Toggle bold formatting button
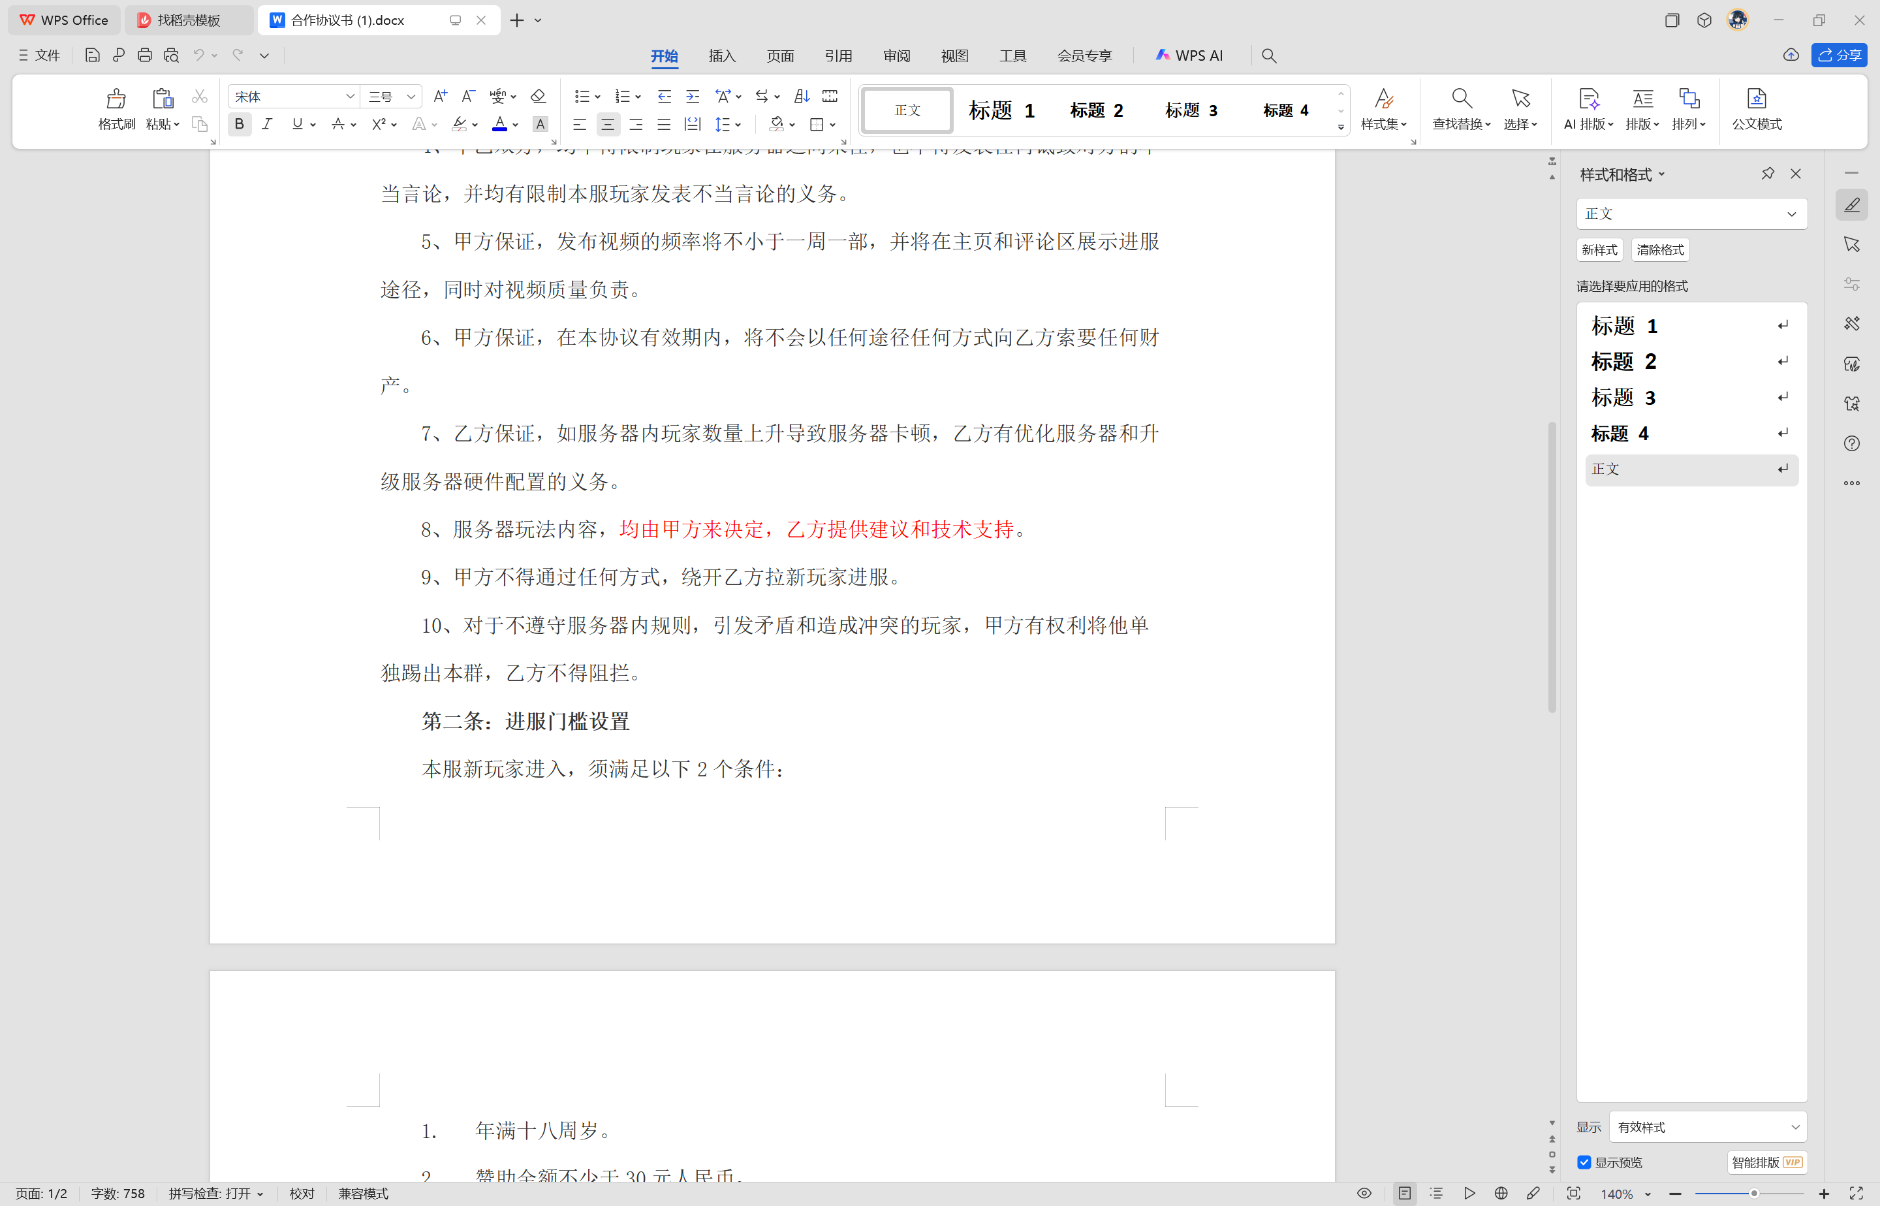The height and width of the screenshot is (1206, 1880). coord(240,125)
